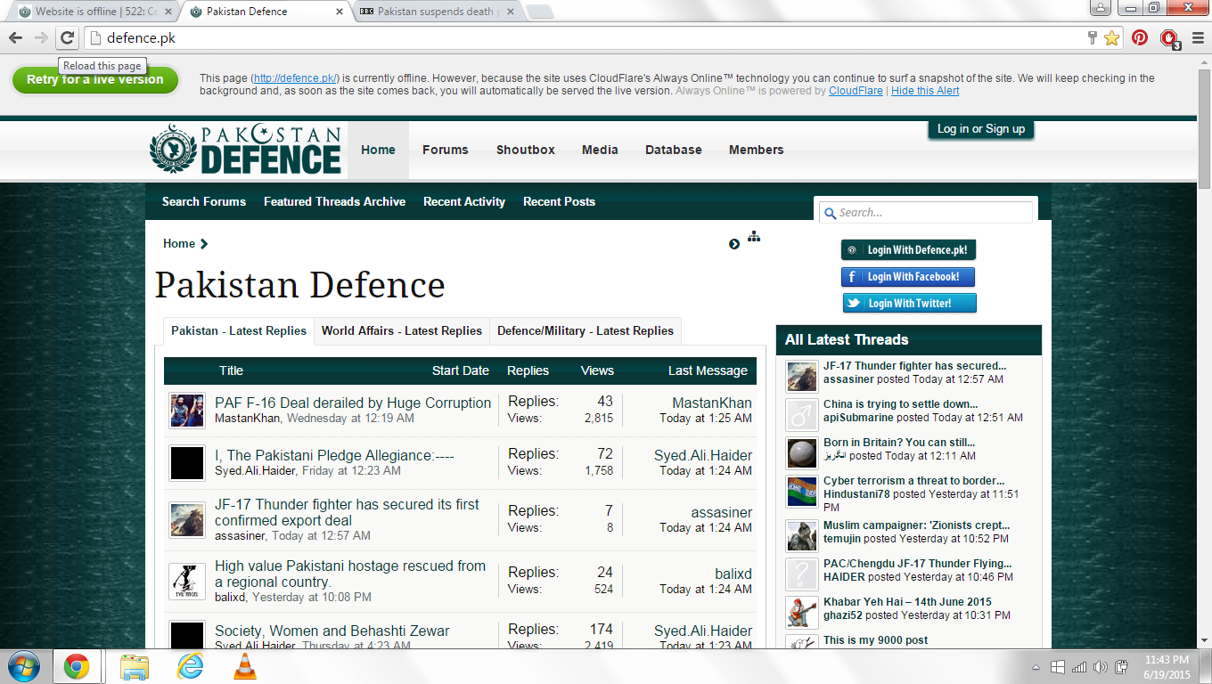Open the Forums menu item
The width and height of the screenshot is (1212, 684).
pyautogui.click(x=446, y=150)
